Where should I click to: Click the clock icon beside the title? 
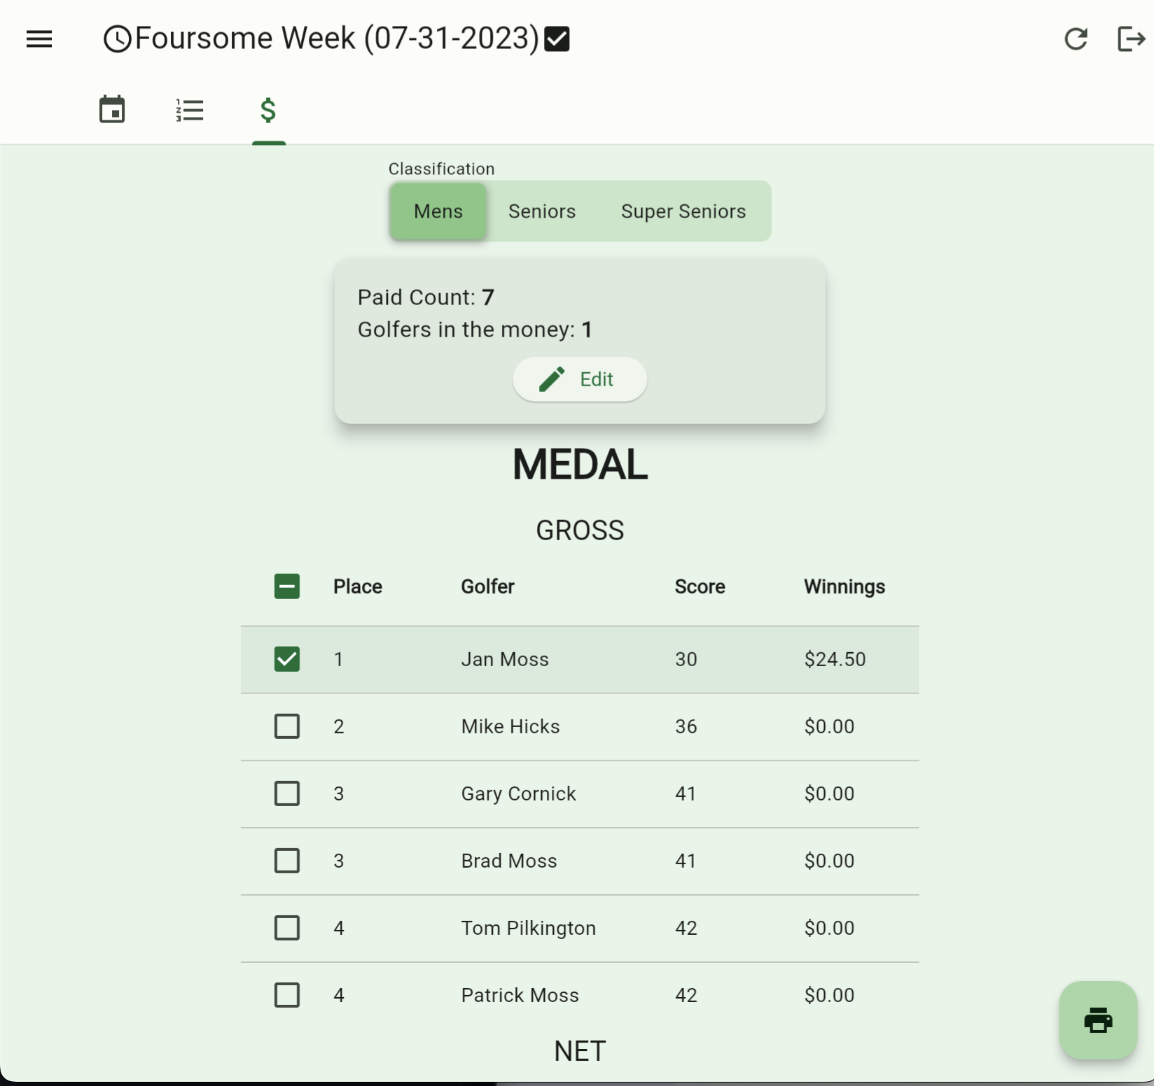tap(117, 39)
